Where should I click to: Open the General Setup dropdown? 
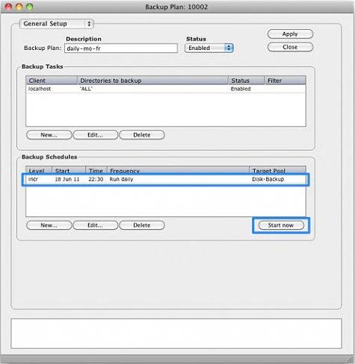point(57,24)
